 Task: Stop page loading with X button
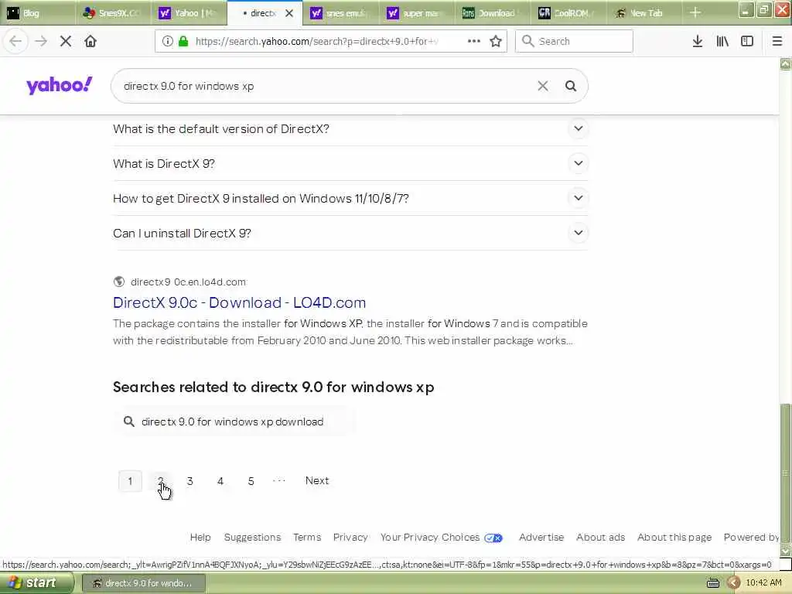66,41
